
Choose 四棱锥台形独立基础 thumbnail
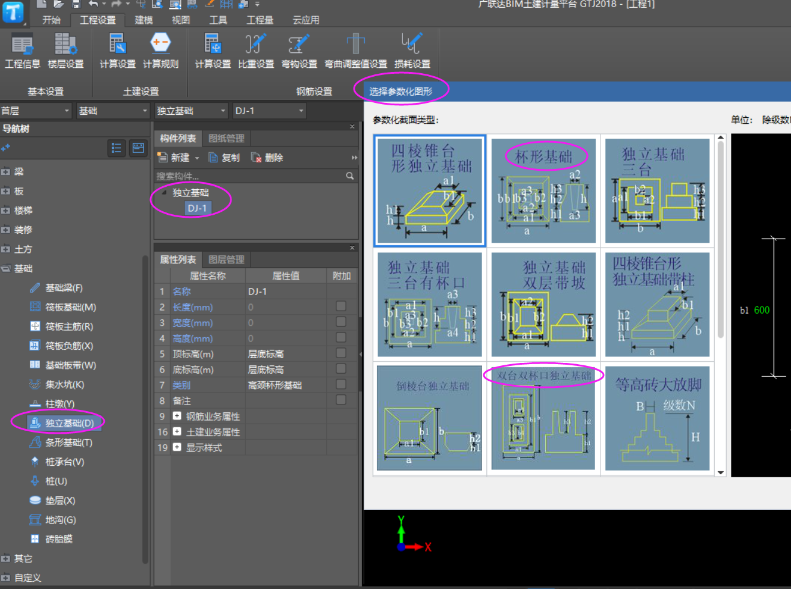click(430, 191)
